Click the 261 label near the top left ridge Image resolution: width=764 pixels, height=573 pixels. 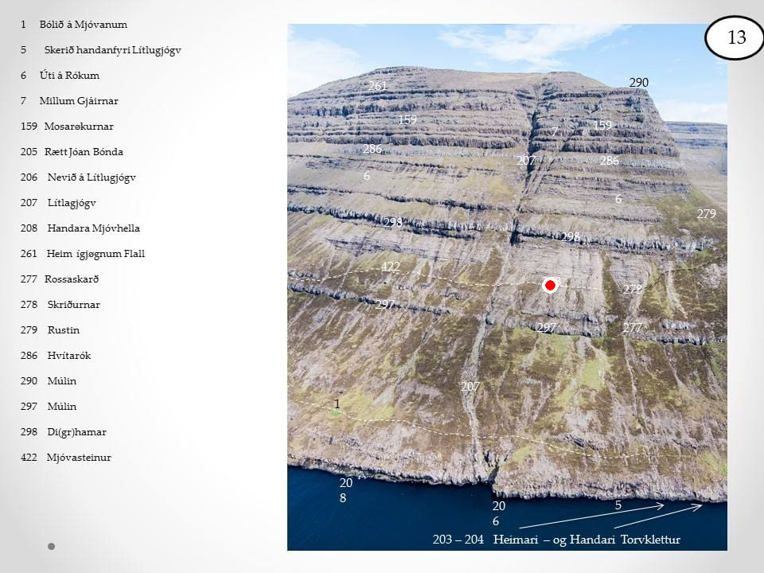[x=377, y=86]
